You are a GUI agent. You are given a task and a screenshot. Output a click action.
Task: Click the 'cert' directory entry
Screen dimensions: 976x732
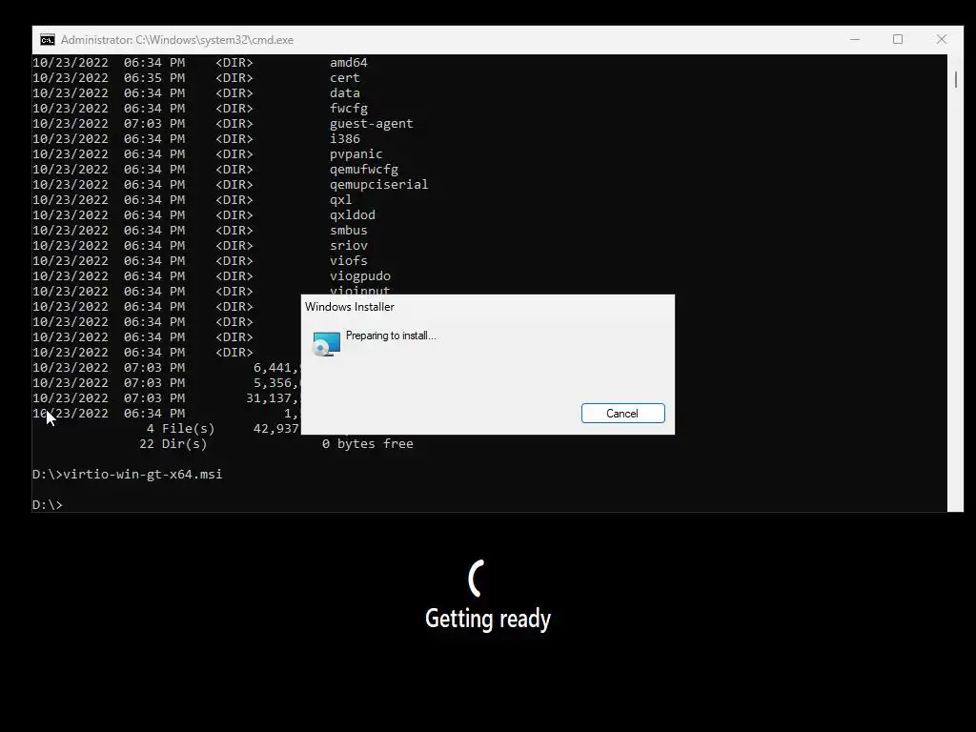click(345, 78)
